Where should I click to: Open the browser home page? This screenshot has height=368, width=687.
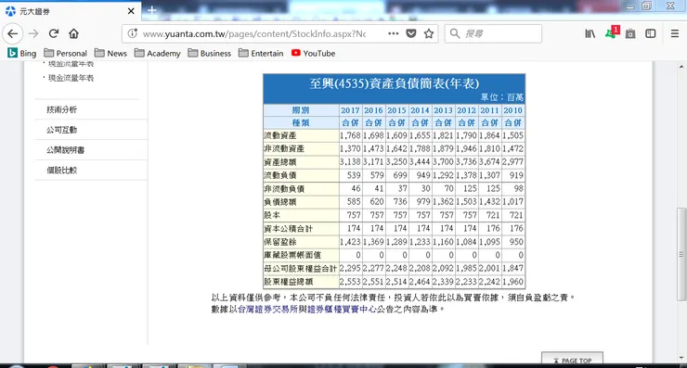pos(73,33)
